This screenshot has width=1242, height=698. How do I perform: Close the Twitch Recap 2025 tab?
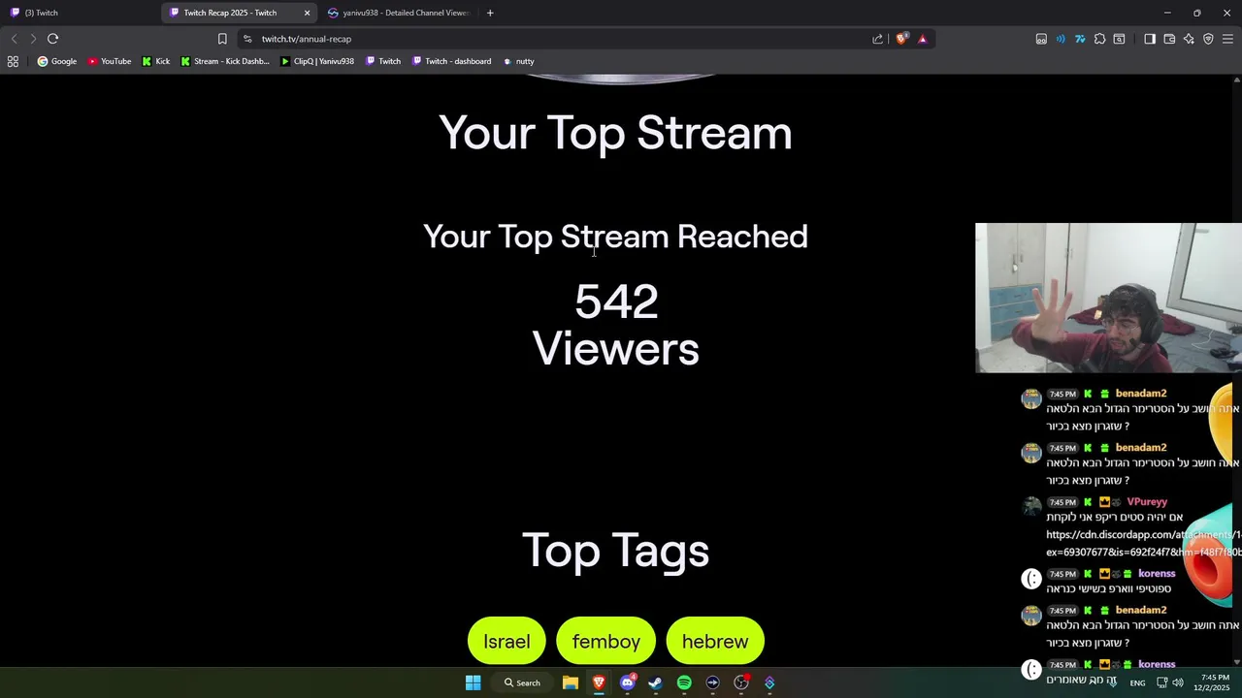(307, 13)
